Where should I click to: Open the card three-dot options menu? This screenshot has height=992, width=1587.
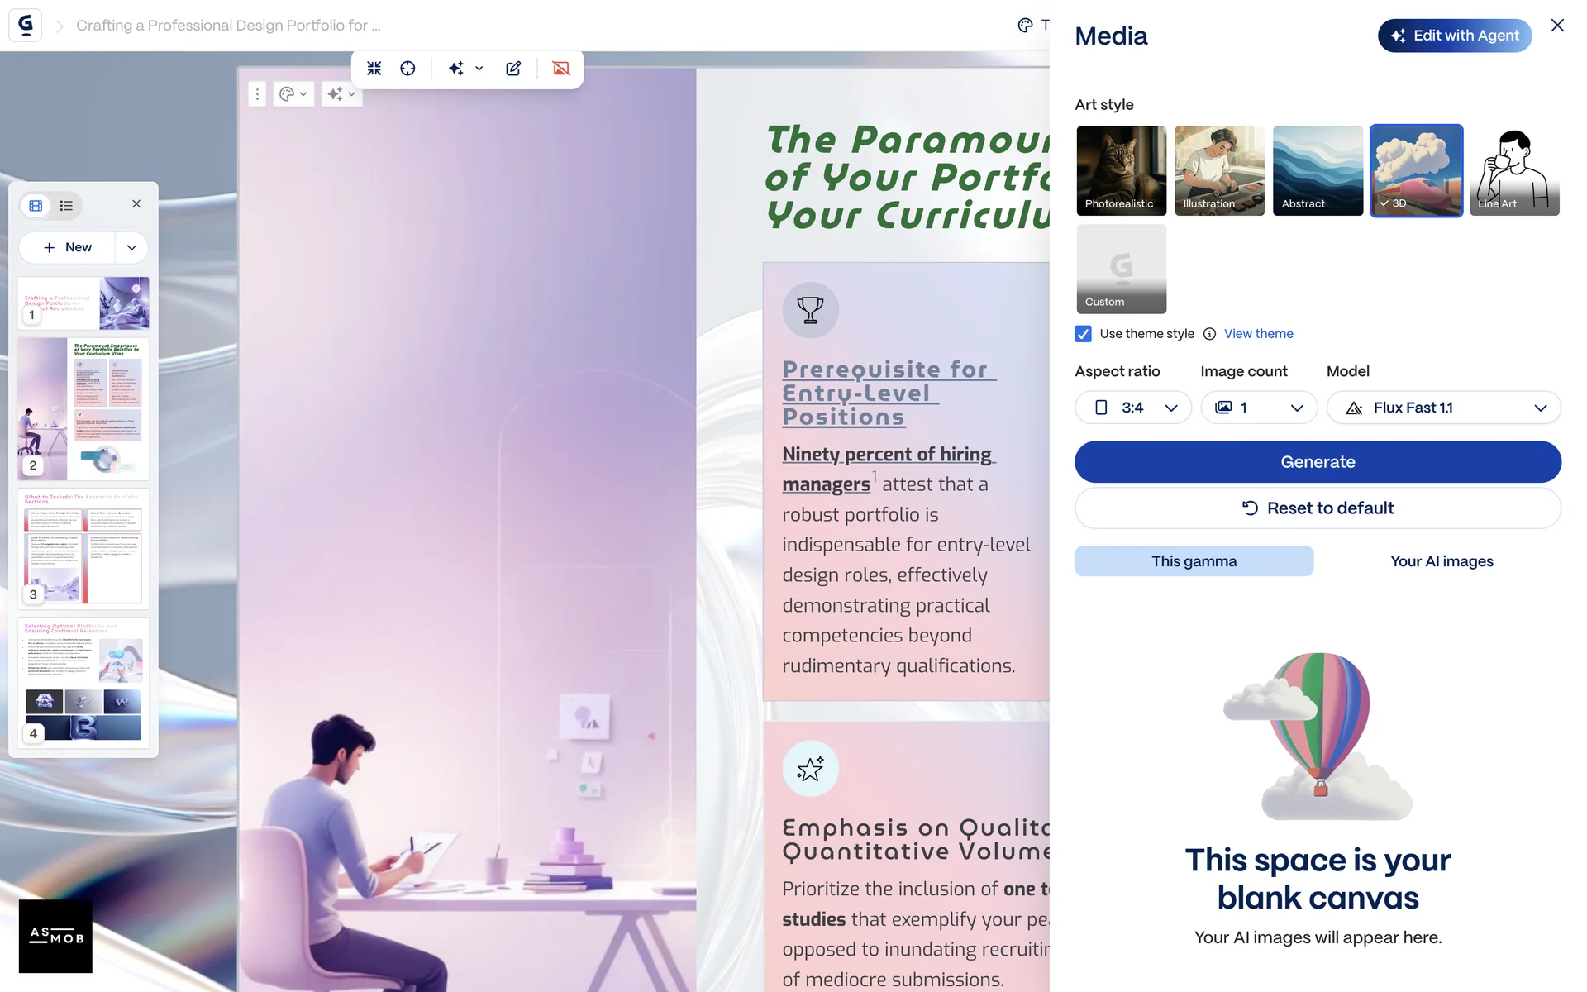point(257,94)
